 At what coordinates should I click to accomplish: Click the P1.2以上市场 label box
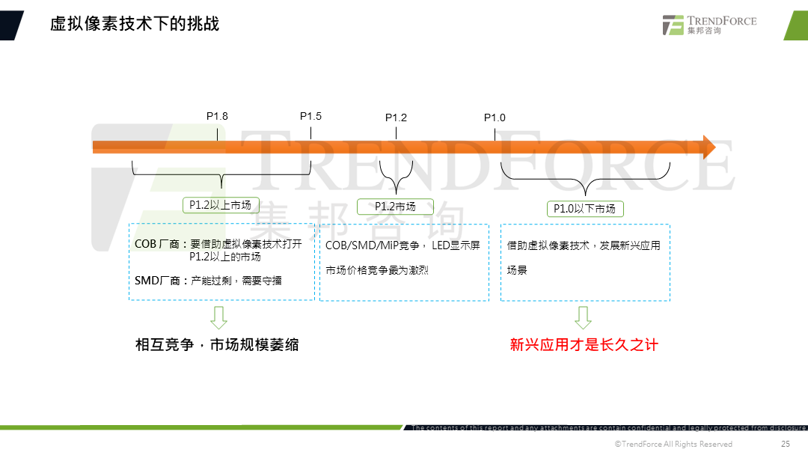click(x=220, y=204)
